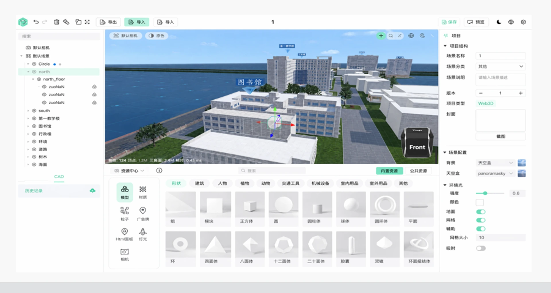The width and height of the screenshot is (551, 293).
Task: Select the 模型 model resource type
Action: coord(125,192)
